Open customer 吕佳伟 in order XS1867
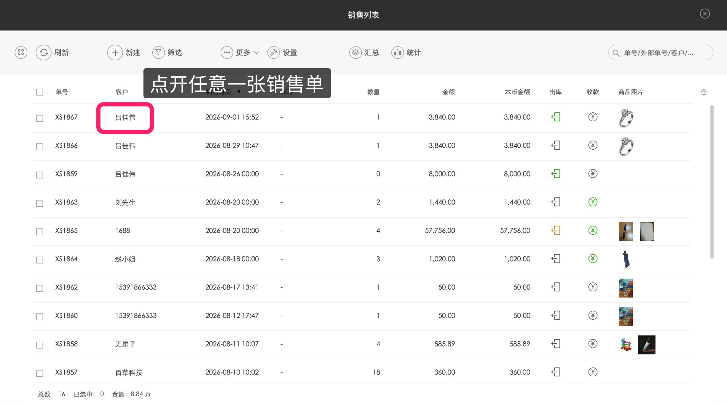 click(x=125, y=118)
